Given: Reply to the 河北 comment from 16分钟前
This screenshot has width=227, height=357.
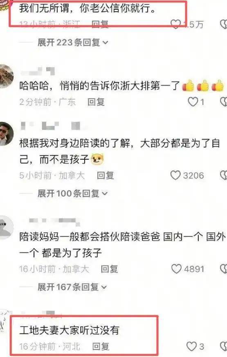Looking at the screenshot, I should (x=101, y=346).
